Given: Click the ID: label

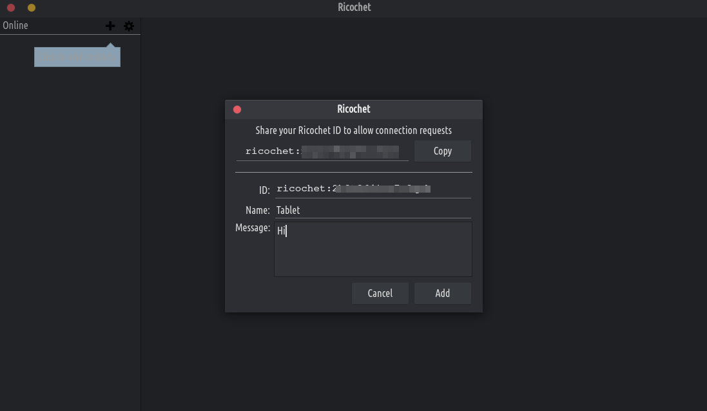Looking at the screenshot, I should pyautogui.click(x=264, y=190).
